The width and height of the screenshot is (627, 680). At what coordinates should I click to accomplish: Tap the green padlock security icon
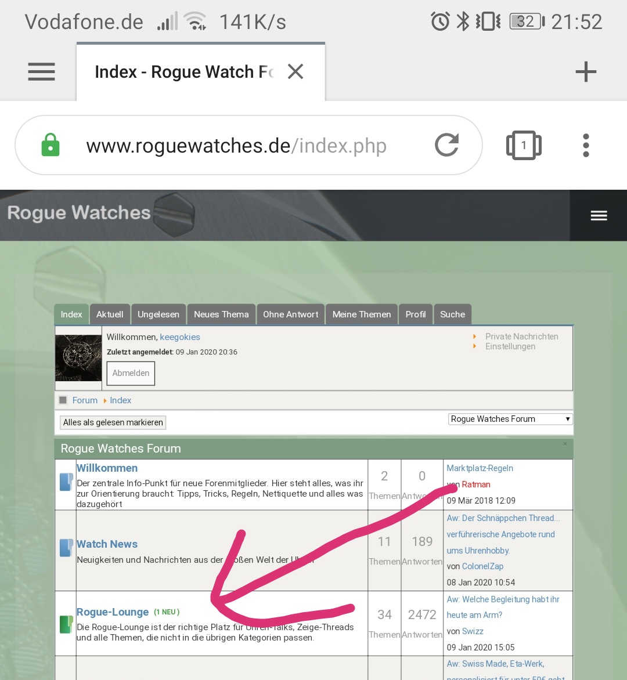pos(51,145)
